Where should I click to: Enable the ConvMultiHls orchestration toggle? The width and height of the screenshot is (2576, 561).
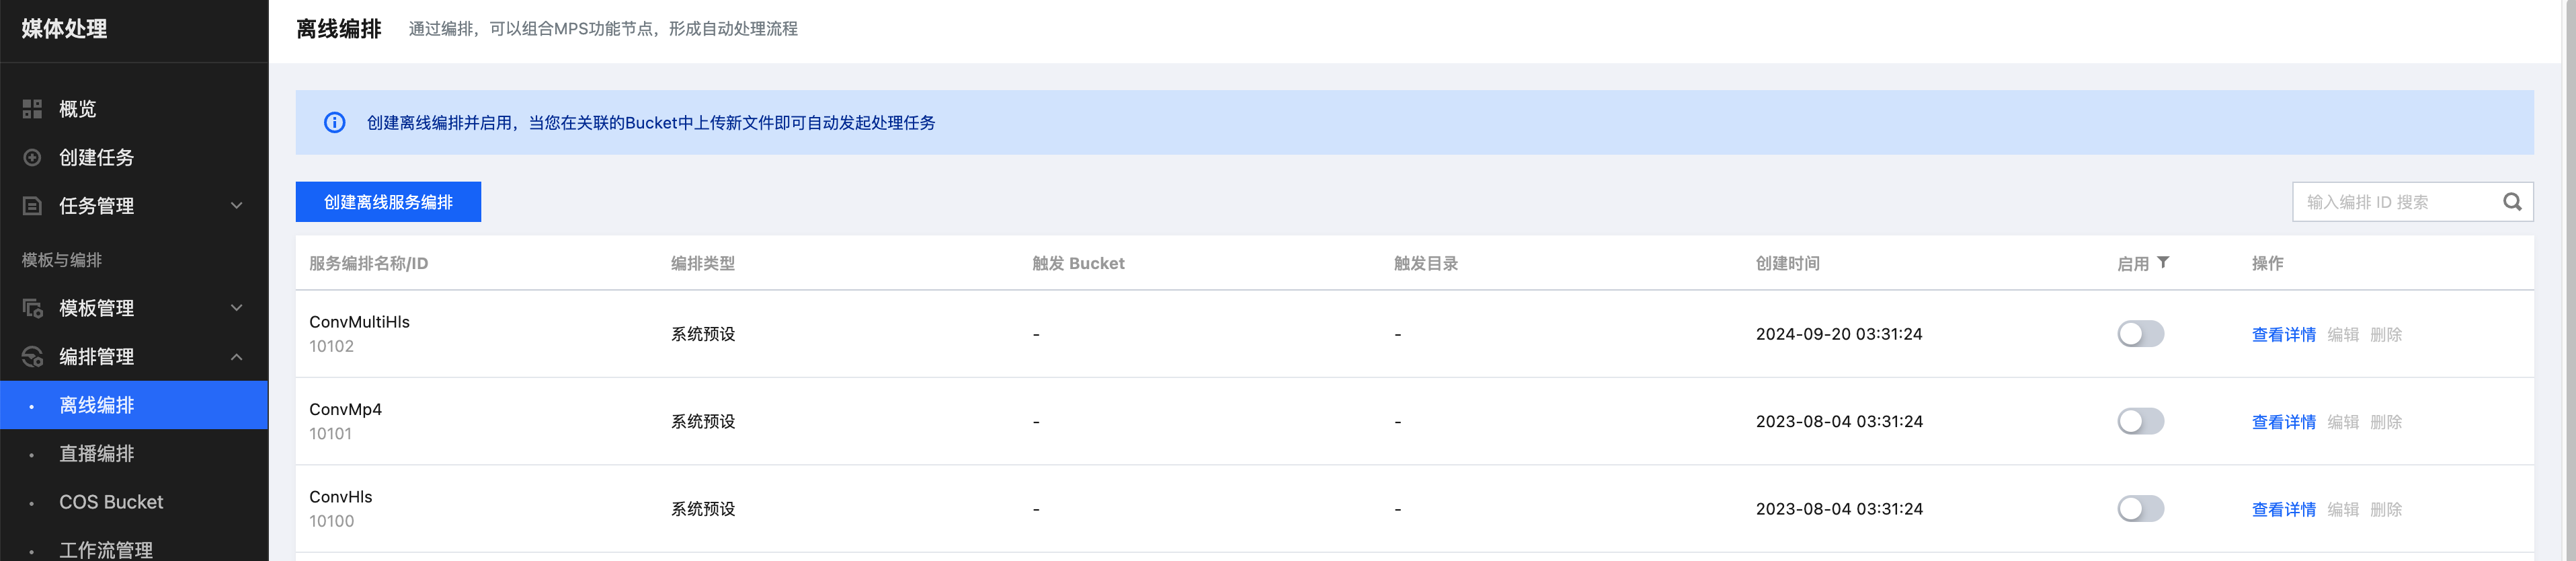click(x=2140, y=334)
